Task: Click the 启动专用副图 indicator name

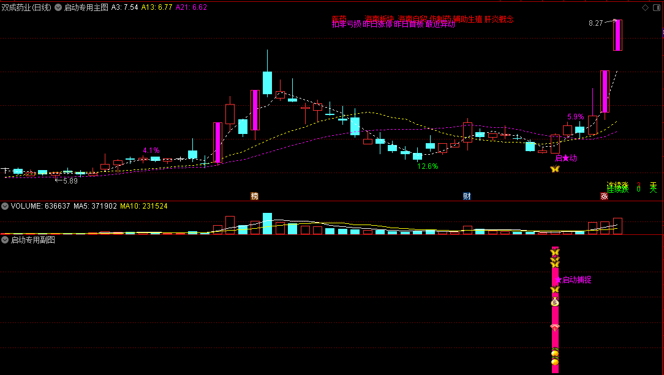Action: tap(32, 240)
